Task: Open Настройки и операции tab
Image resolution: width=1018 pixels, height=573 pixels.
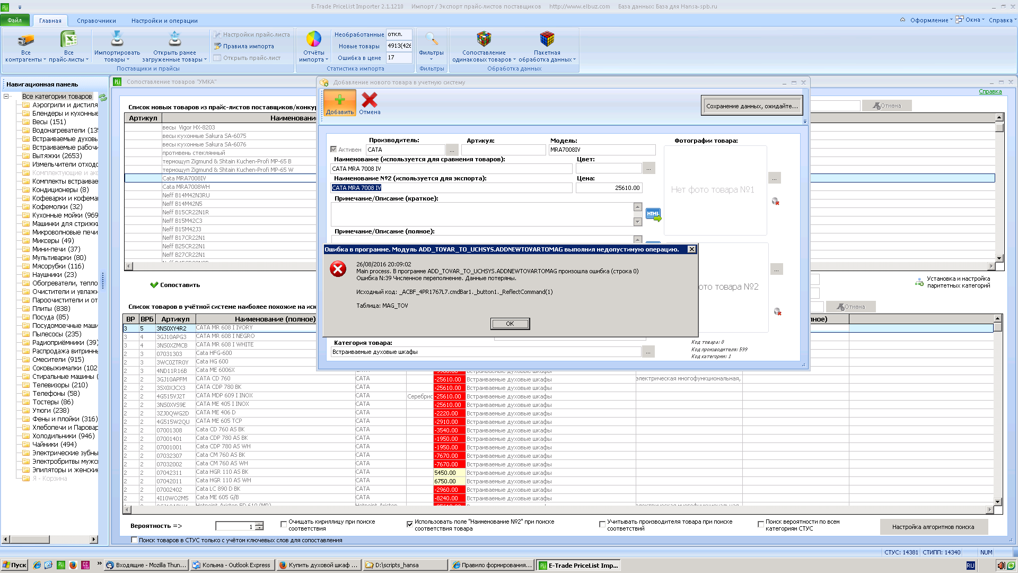Action: (x=164, y=21)
